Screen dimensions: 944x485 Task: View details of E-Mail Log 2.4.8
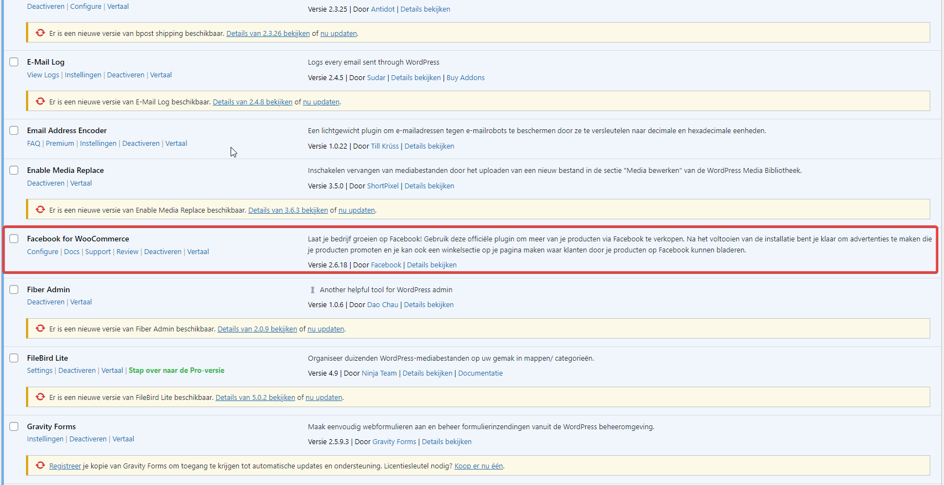click(253, 102)
